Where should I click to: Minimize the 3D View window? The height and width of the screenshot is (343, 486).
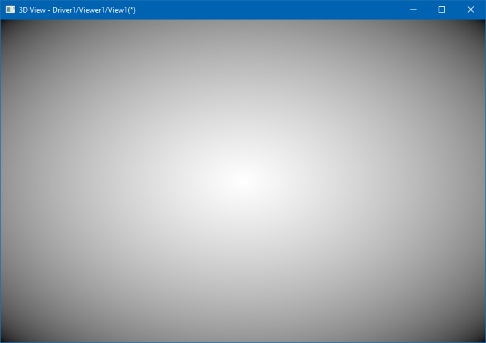pyautogui.click(x=413, y=9)
